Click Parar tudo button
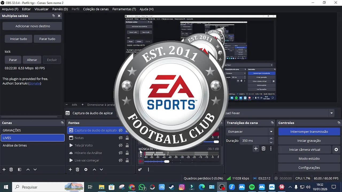This screenshot has height=192, width=342. (47, 39)
